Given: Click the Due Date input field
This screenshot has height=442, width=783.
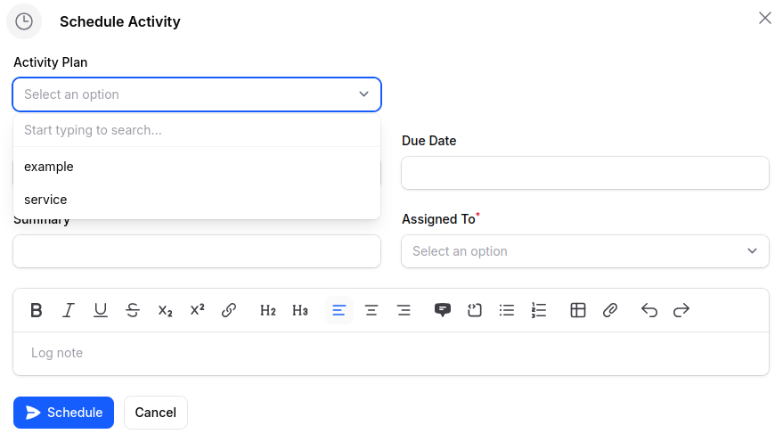Looking at the screenshot, I should point(584,173).
